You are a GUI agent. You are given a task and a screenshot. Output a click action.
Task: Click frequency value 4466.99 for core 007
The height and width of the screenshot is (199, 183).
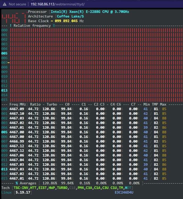pyautogui.click(x=17, y=141)
